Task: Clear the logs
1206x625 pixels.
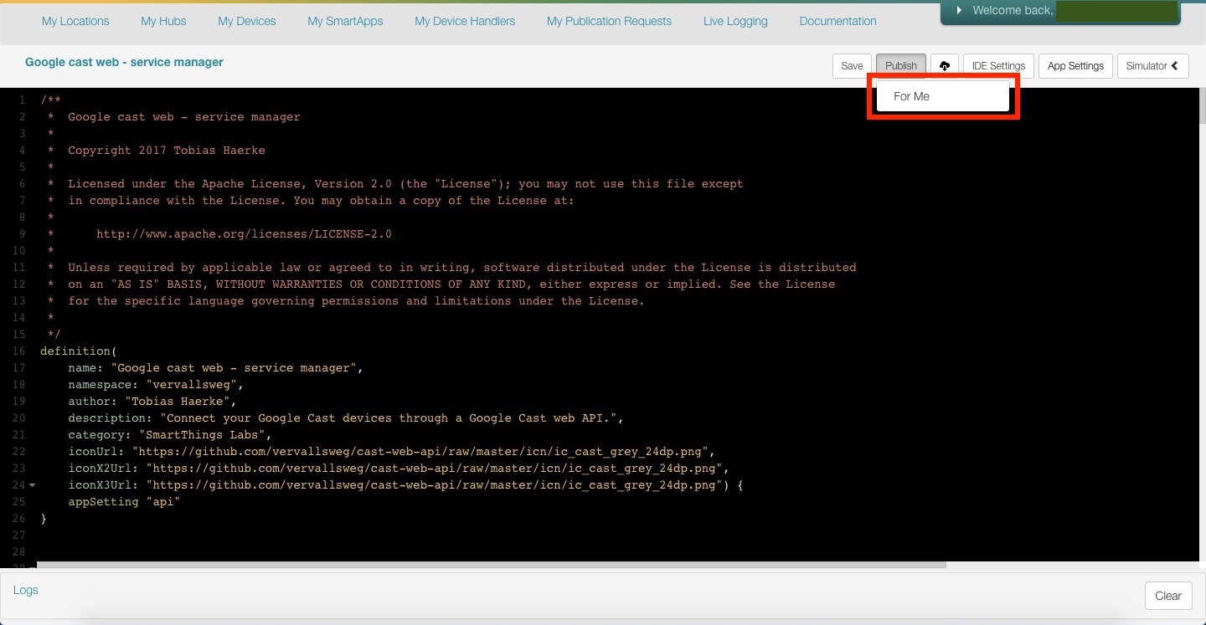Action: [1167, 596]
